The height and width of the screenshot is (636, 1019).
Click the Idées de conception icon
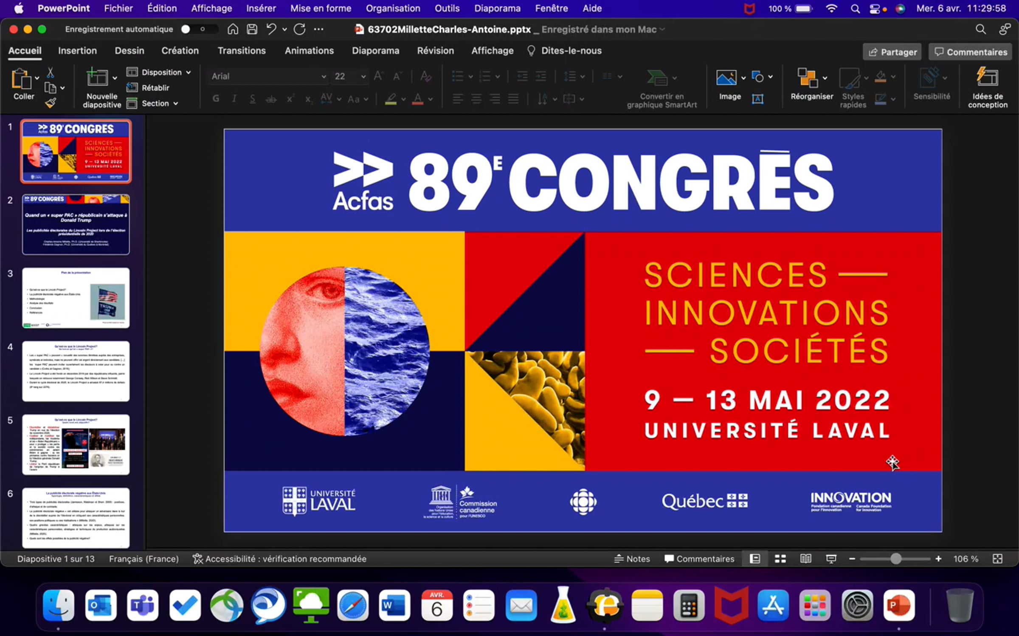(x=987, y=78)
